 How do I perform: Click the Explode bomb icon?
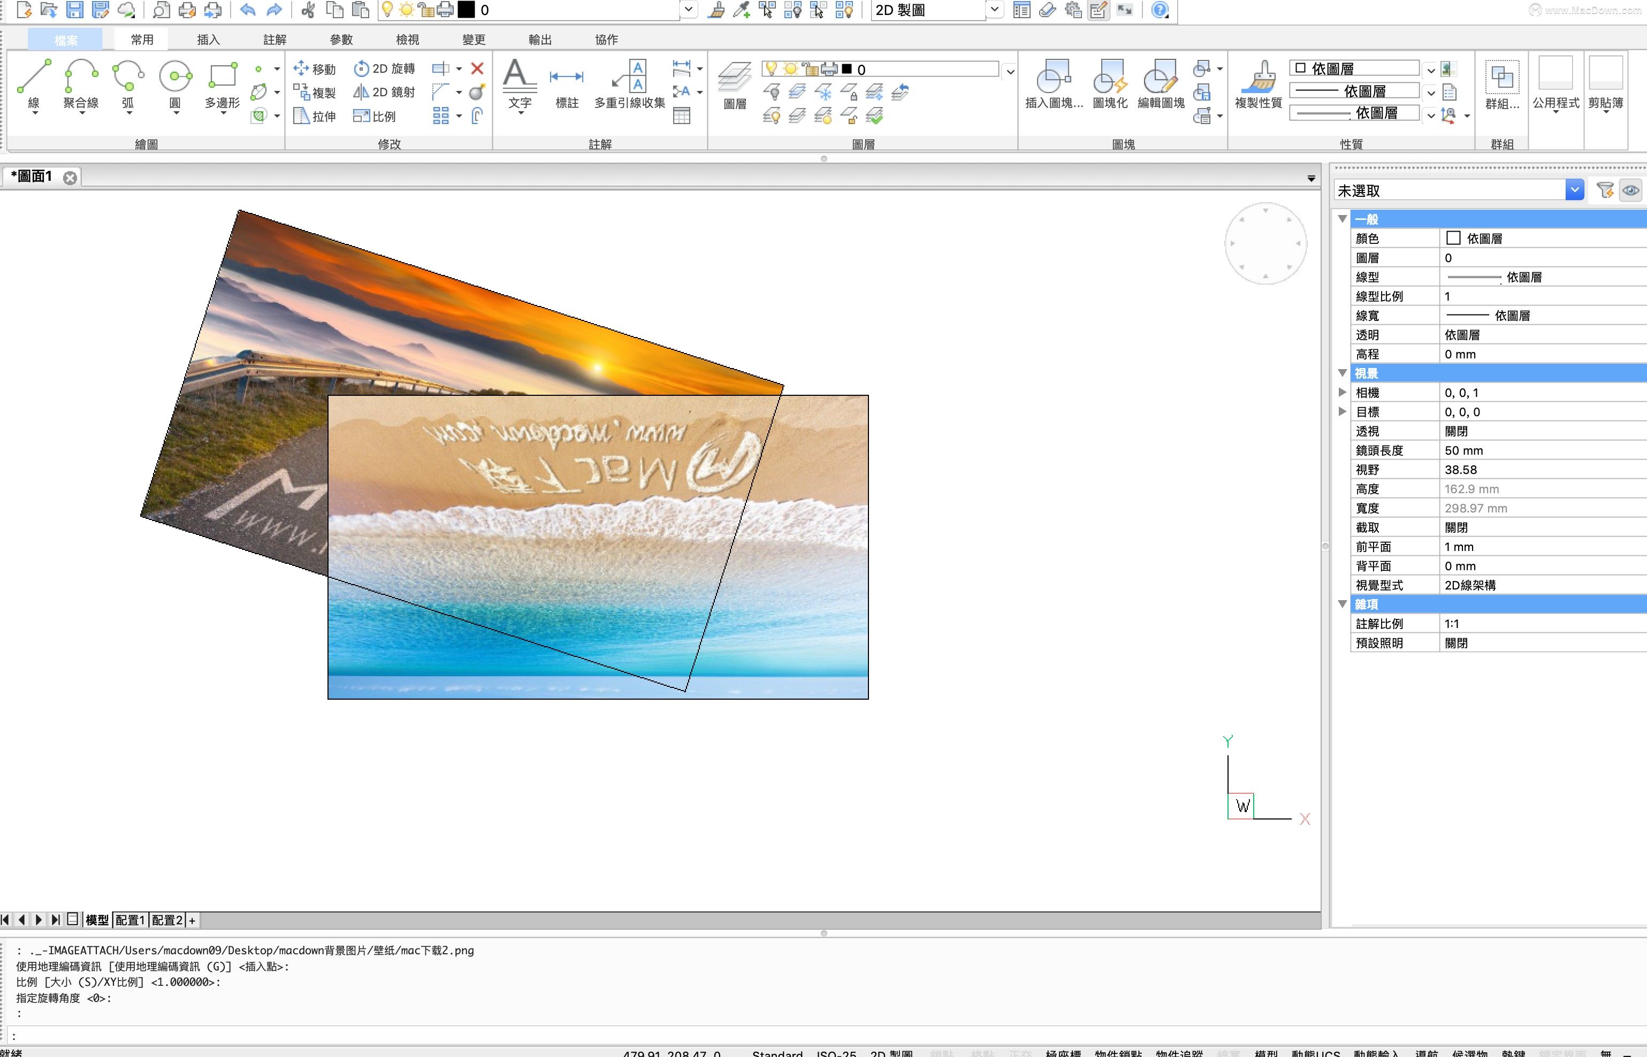(x=477, y=92)
